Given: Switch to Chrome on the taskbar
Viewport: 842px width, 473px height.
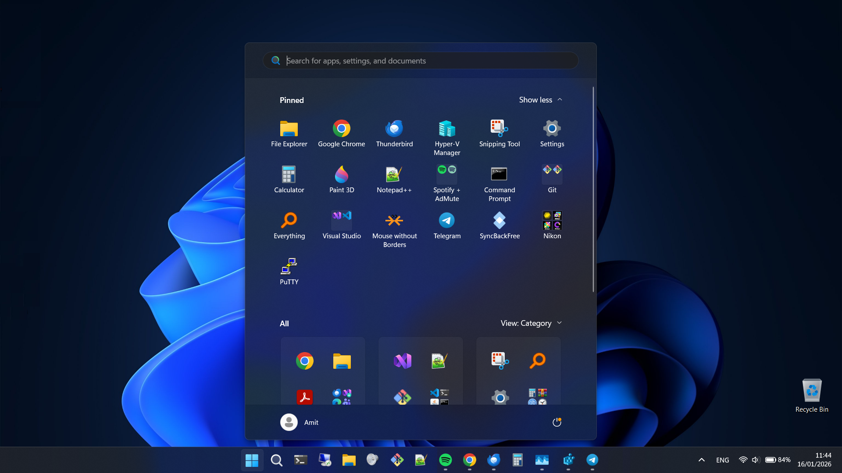Looking at the screenshot, I should pyautogui.click(x=469, y=460).
